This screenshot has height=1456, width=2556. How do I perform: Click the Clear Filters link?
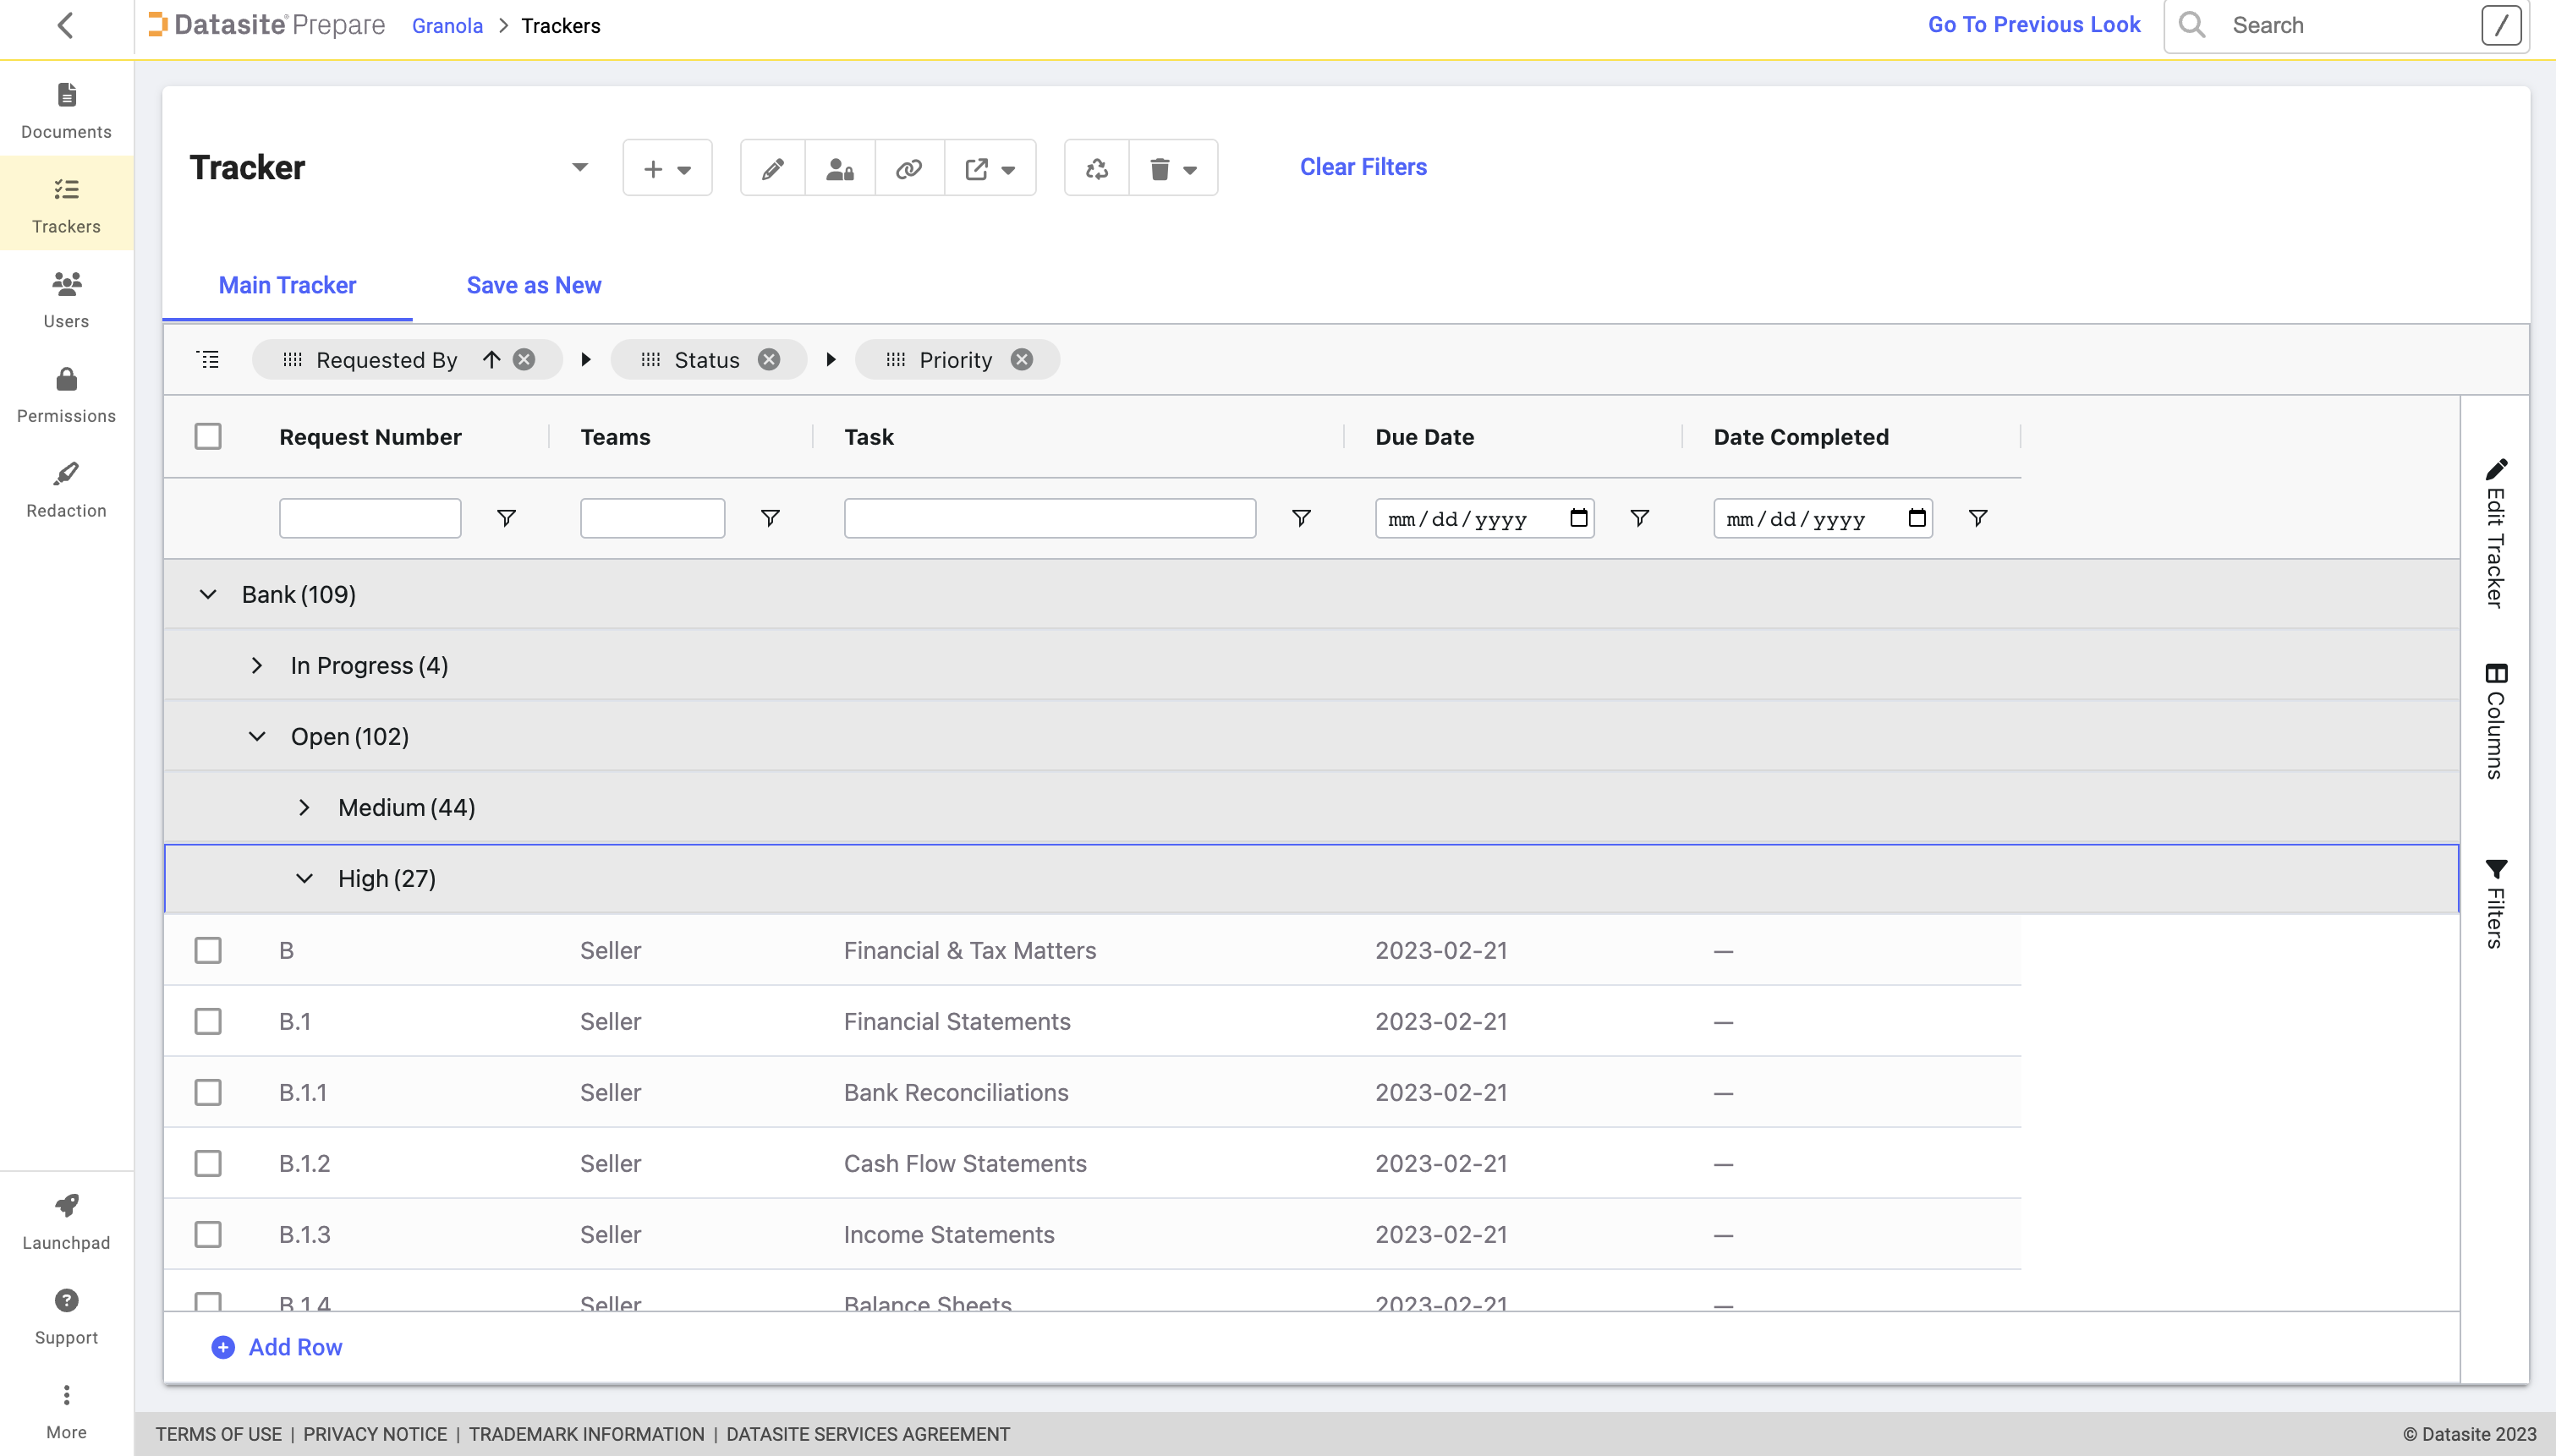coord(1362,167)
